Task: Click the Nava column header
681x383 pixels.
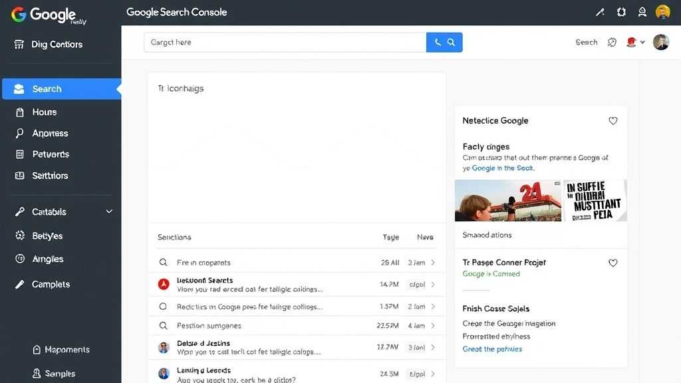Action: [425, 237]
